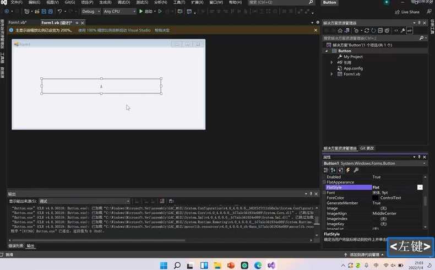The height and width of the screenshot is (270, 435).
Task: Select My Project in Solution Explorer
Action: pos(353,57)
